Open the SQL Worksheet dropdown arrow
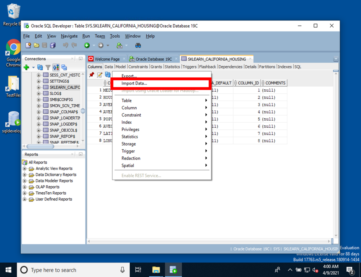 tap(126, 46)
